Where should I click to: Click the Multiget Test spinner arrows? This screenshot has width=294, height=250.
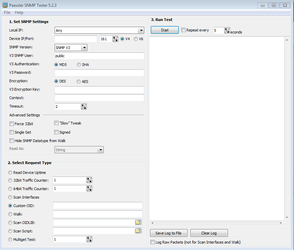pos(89,239)
